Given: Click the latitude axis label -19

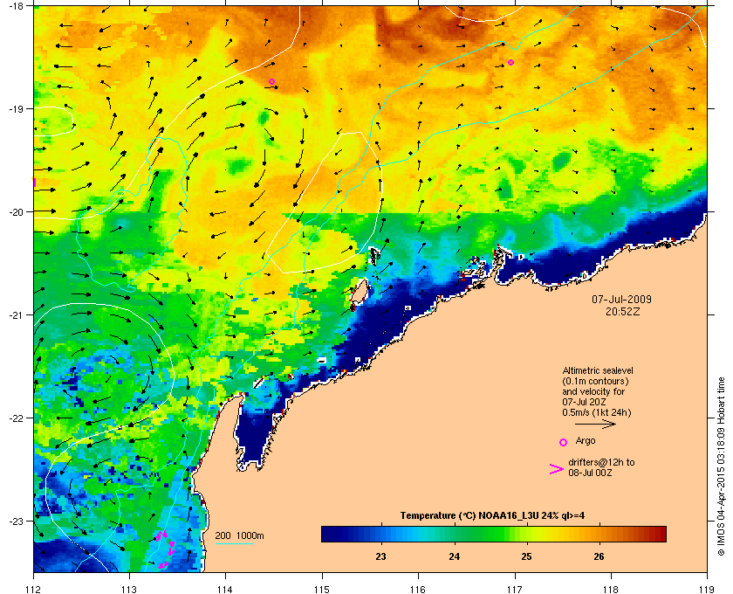Looking at the screenshot, I should (15, 108).
